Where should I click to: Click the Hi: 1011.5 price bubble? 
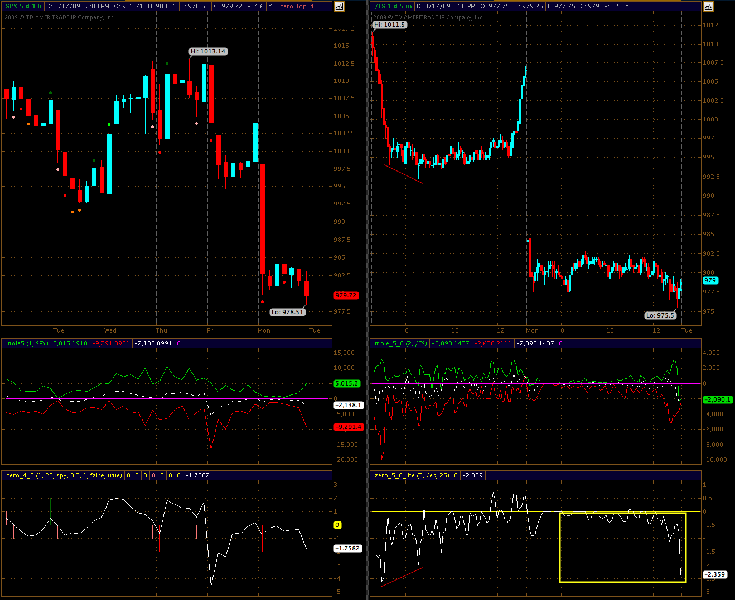(390, 25)
